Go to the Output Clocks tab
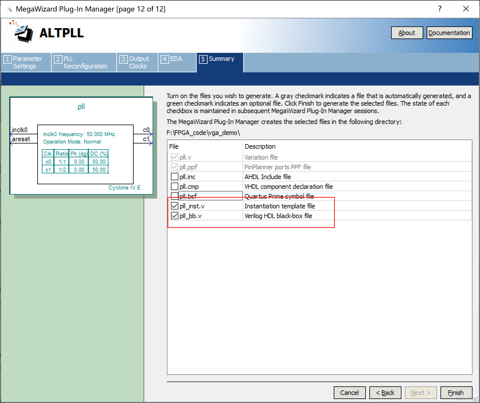 pos(137,62)
